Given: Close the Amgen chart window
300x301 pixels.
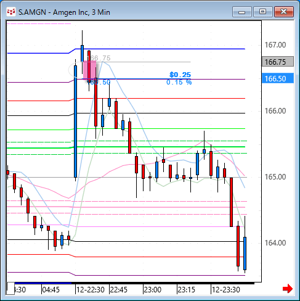Looking at the screenshot, I should pyautogui.click(x=284, y=12).
